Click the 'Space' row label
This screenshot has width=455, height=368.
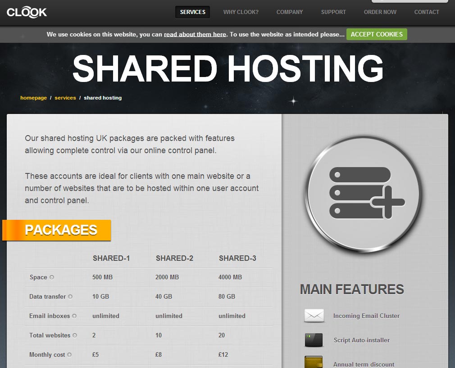coord(38,277)
